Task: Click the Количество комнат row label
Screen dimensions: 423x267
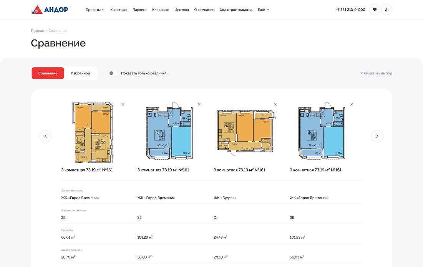Action: coord(74,211)
